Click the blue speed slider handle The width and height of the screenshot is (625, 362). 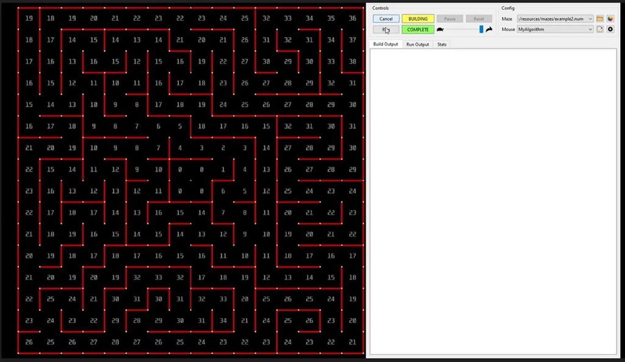coord(481,29)
